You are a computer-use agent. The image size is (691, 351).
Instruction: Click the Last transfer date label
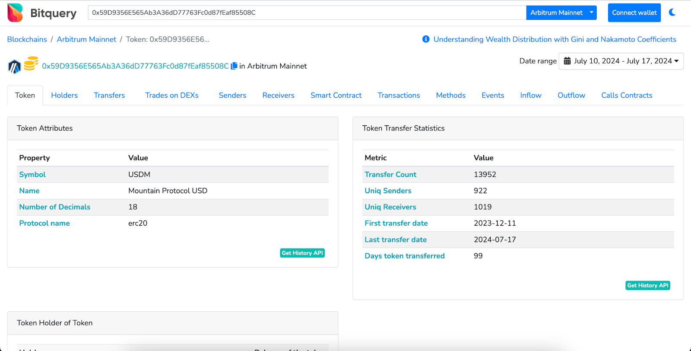[396, 239]
